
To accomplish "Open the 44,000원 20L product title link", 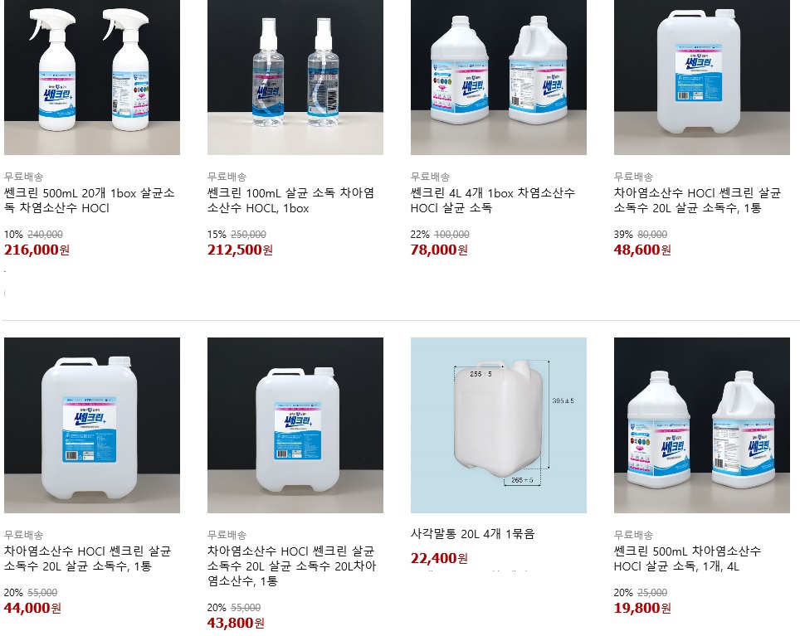I will (88, 559).
